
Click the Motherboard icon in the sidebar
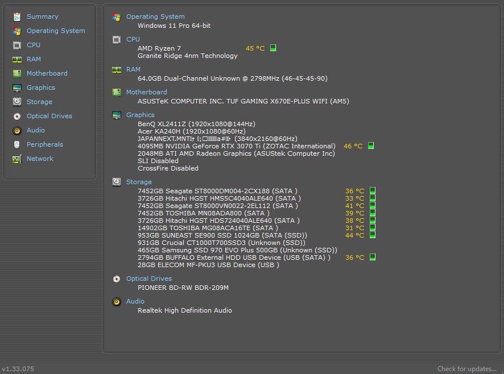pos(17,73)
